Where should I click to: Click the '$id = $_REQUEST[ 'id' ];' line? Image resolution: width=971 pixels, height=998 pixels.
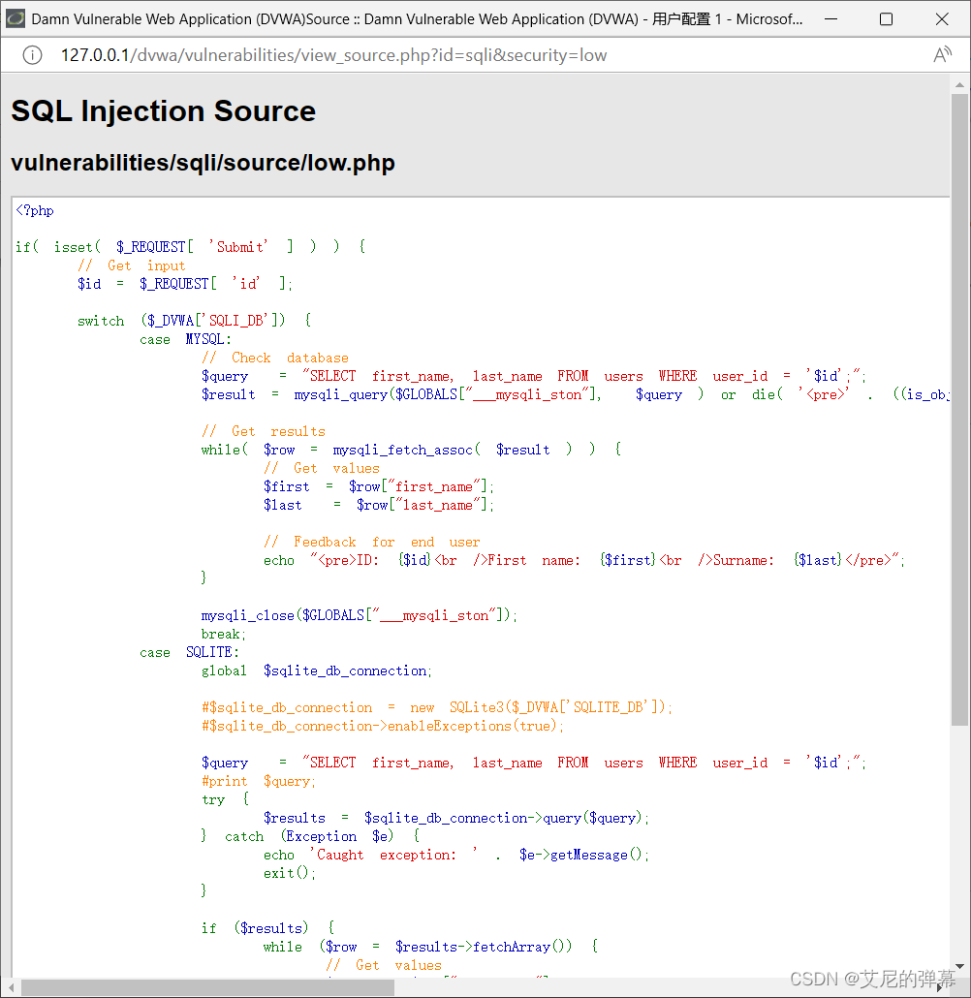click(185, 284)
